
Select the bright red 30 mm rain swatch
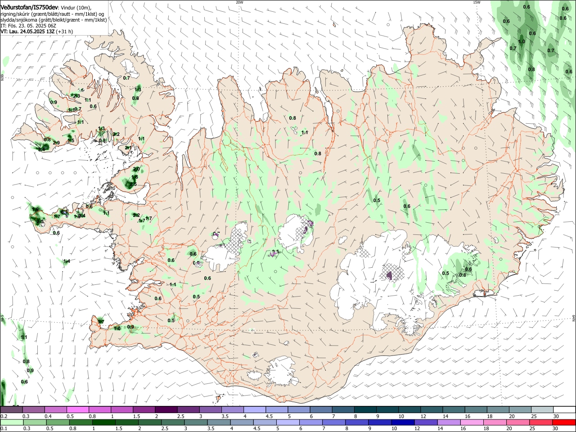point(563,422)
